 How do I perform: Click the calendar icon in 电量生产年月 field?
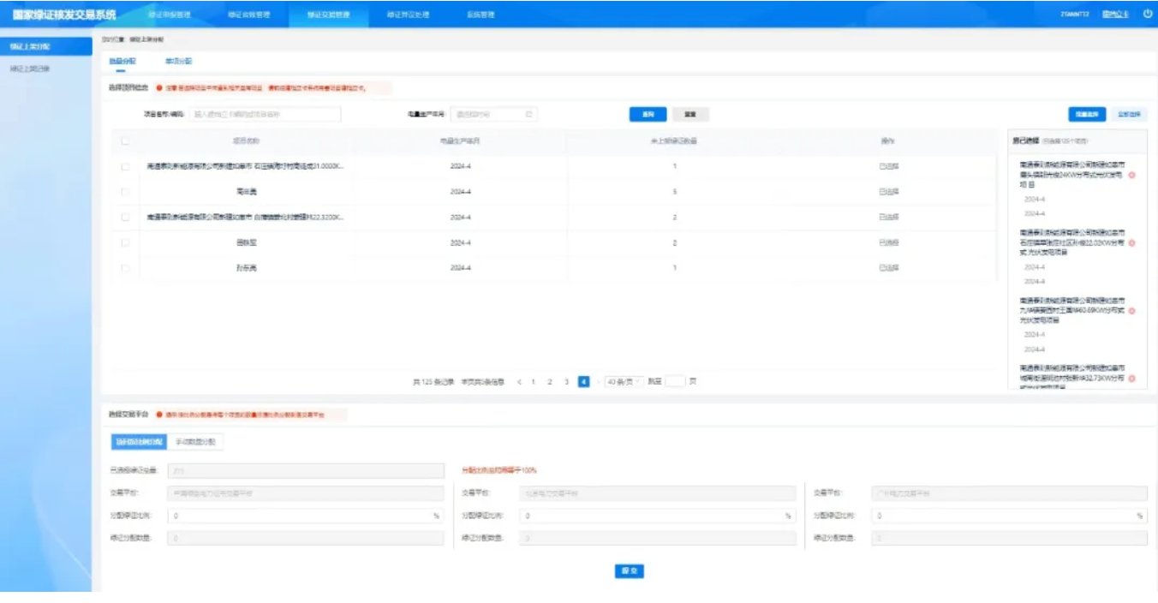click(528, 114)
